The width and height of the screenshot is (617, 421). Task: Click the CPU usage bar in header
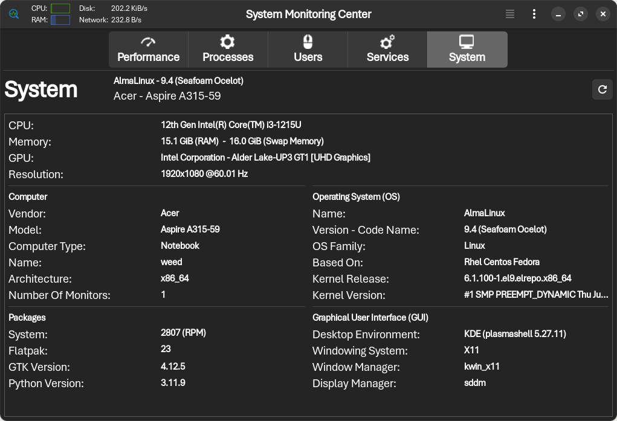pyautogui.click(x=60, y=8)
